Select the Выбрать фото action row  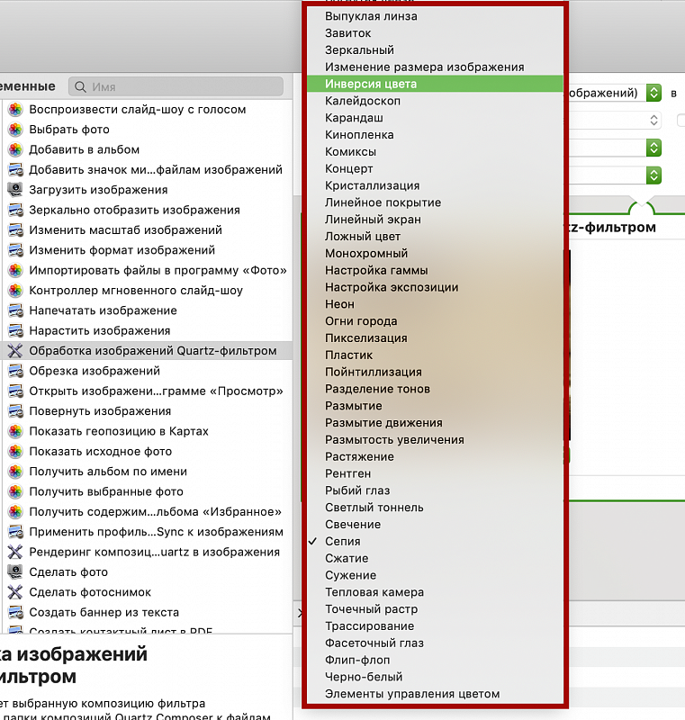148,130
